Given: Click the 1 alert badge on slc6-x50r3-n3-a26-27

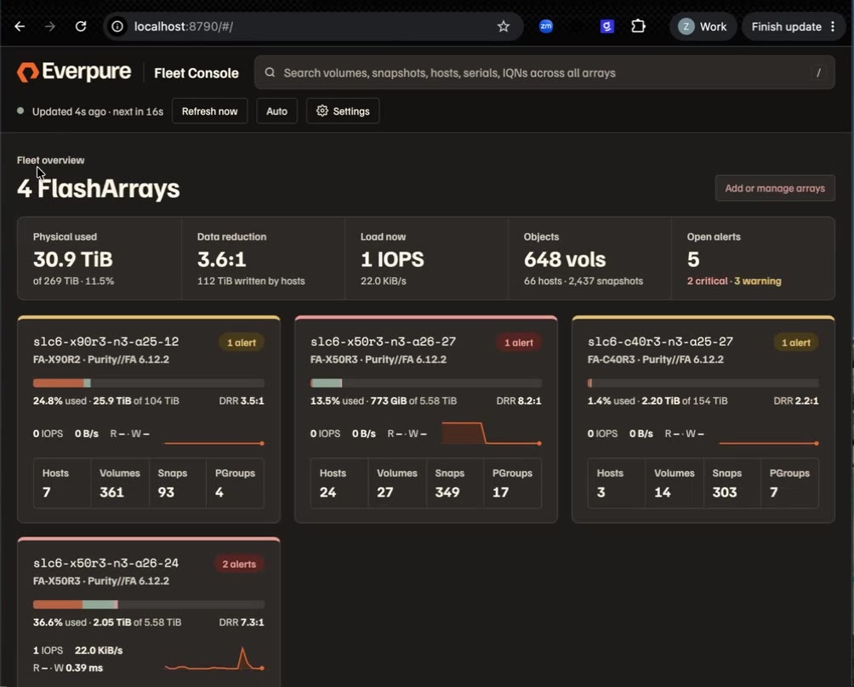Looking at the screenshot, I should pos(519,343).
